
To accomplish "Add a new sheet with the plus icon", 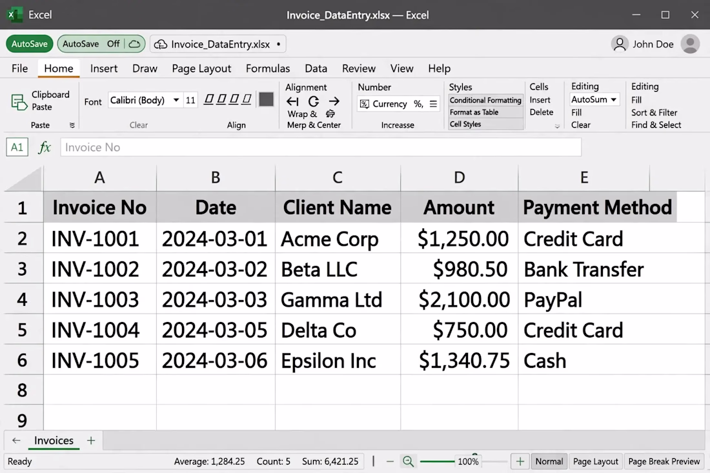I will pos(91,440).
